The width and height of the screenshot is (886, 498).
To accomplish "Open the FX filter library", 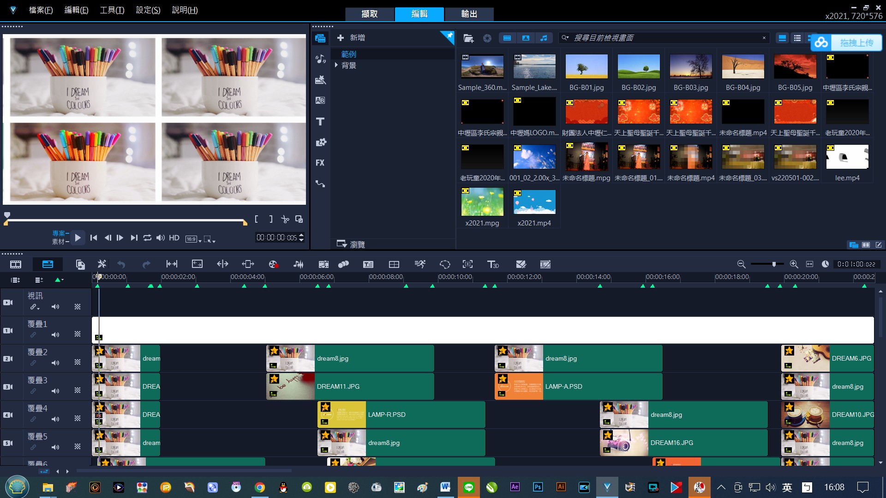I will [x=320, y=163].
